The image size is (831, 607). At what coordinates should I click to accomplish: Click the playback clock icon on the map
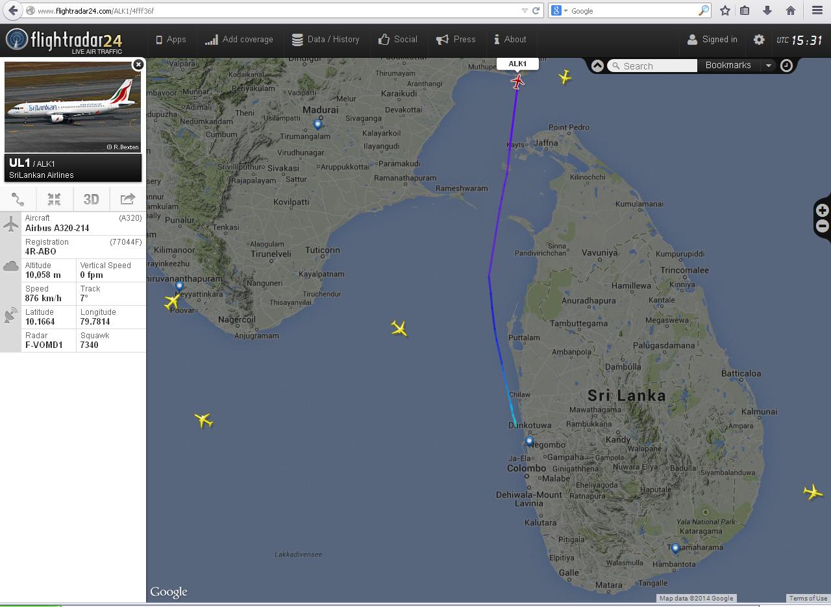pos(786,66)
